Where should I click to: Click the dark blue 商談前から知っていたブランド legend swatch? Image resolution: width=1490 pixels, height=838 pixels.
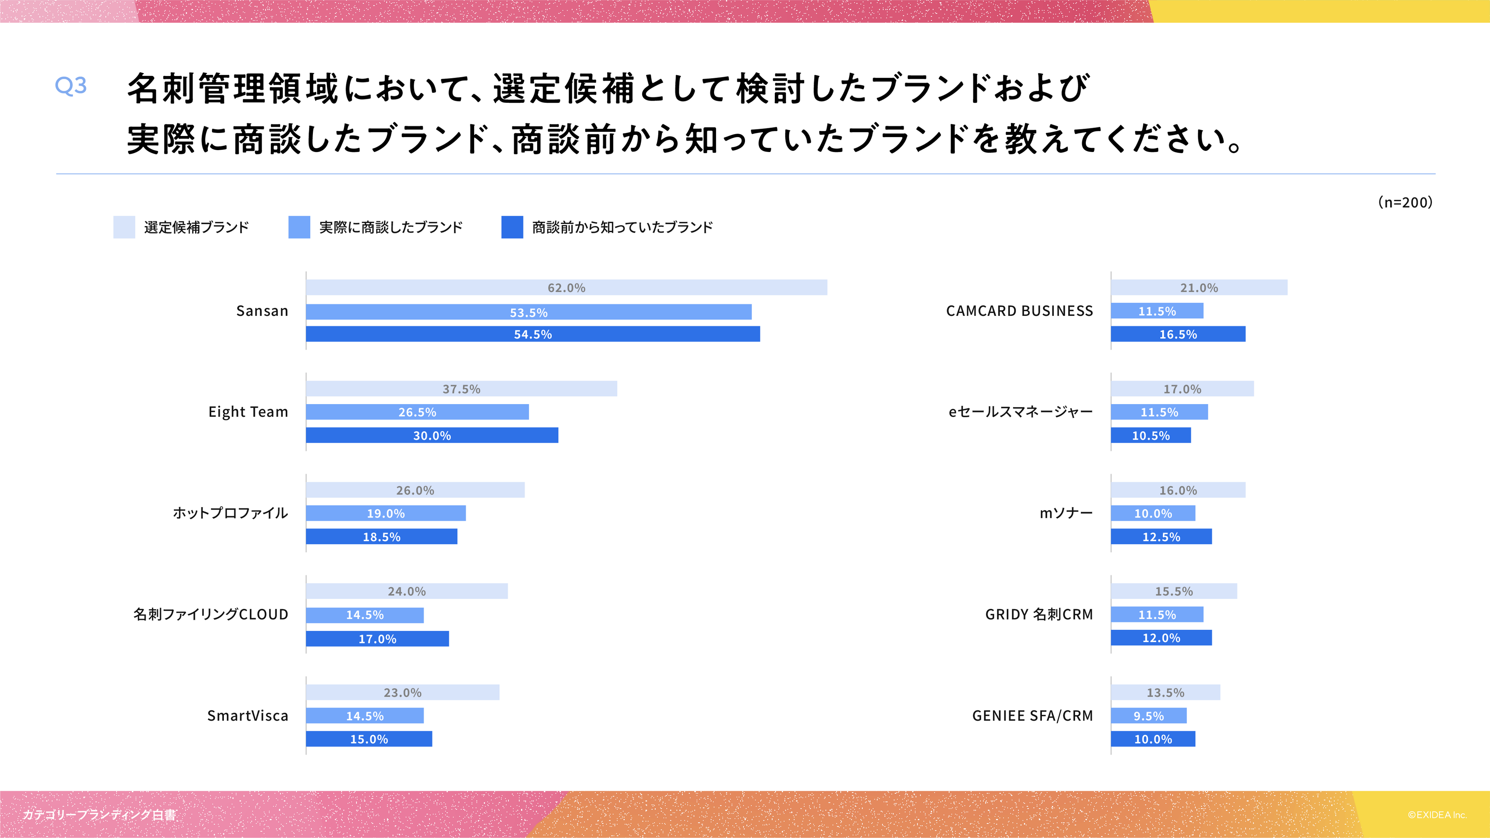tap(512, 227)
